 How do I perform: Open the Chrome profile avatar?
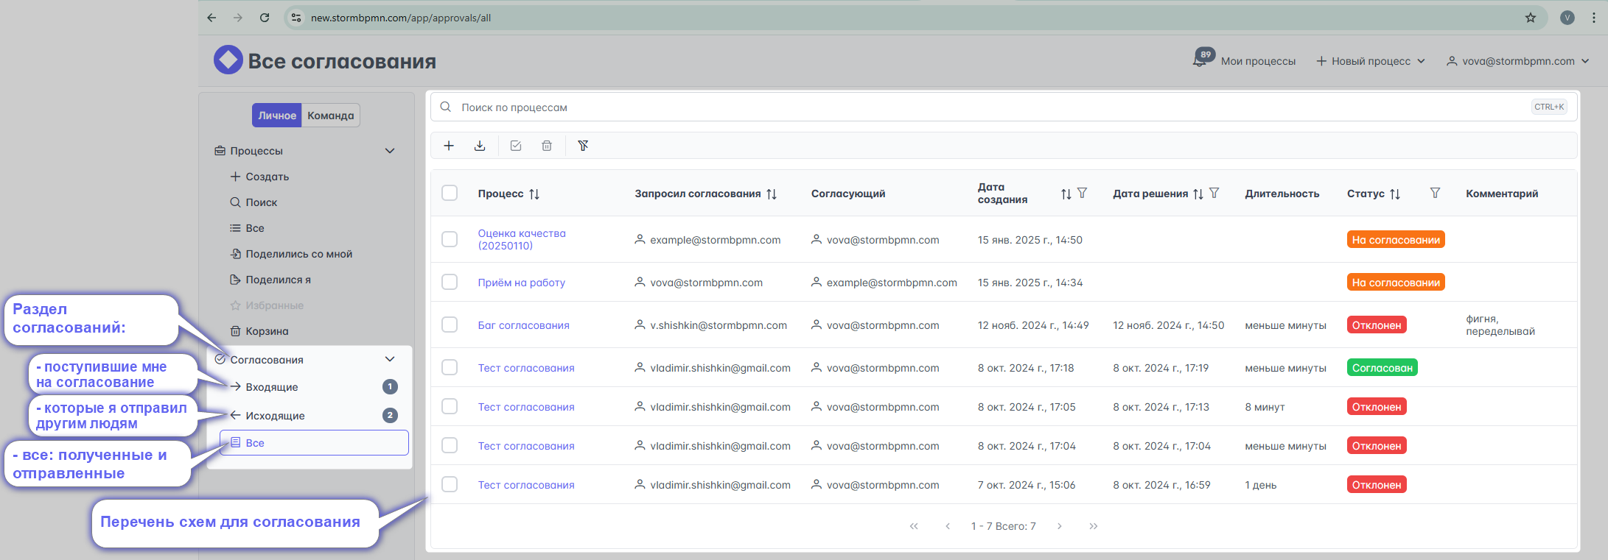point(1567,18)
